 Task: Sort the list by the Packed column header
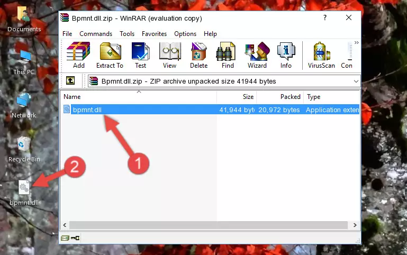[280, 97]
